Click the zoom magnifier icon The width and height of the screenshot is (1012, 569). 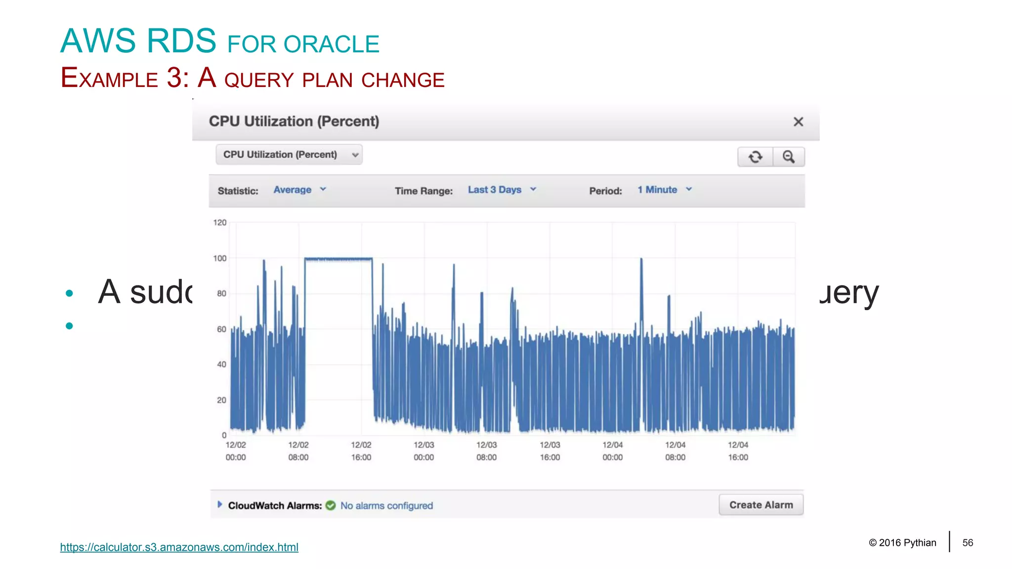(789, 157)
